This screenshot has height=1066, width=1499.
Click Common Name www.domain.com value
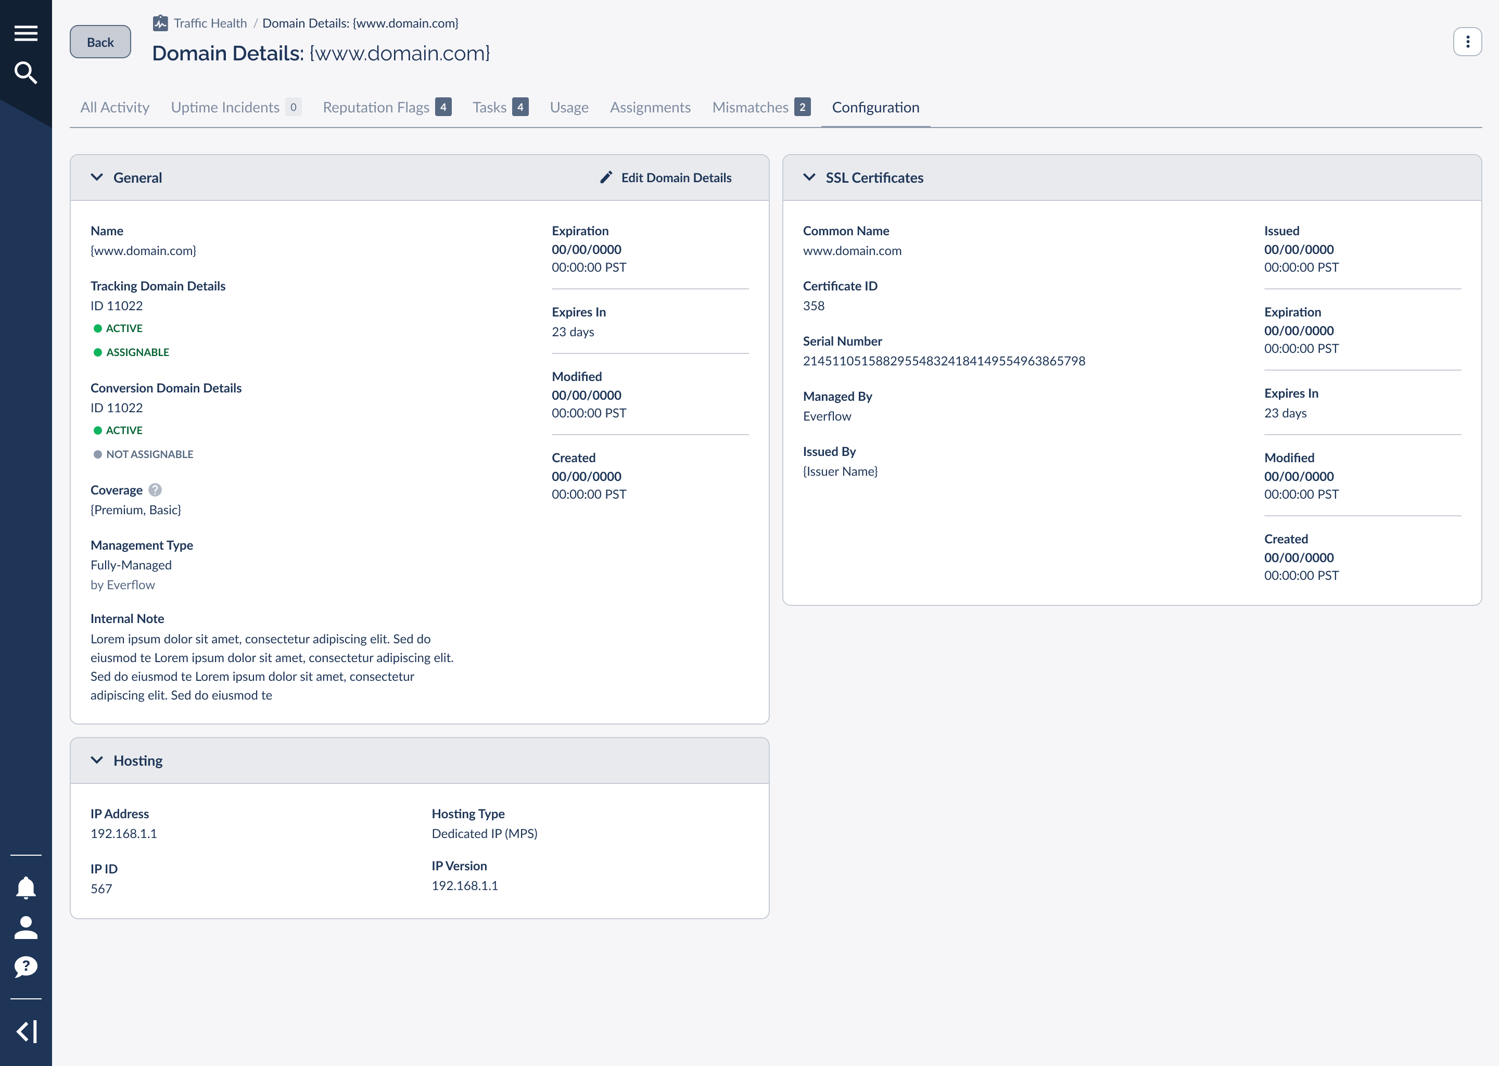click(852, 251)
